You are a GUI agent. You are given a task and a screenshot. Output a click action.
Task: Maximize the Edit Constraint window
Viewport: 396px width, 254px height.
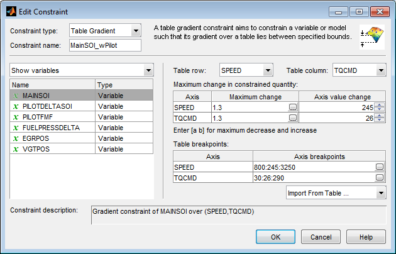coord(359,12)
